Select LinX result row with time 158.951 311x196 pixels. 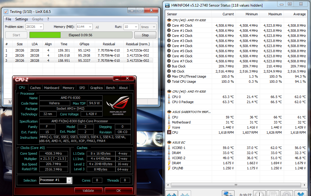78,61
